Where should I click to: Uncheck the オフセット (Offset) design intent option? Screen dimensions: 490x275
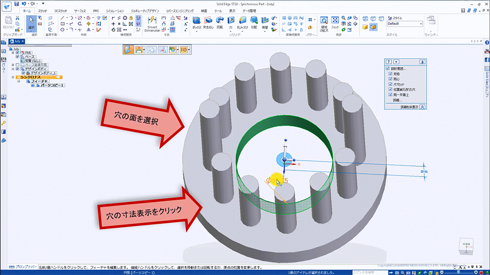[x=390, y=84]
